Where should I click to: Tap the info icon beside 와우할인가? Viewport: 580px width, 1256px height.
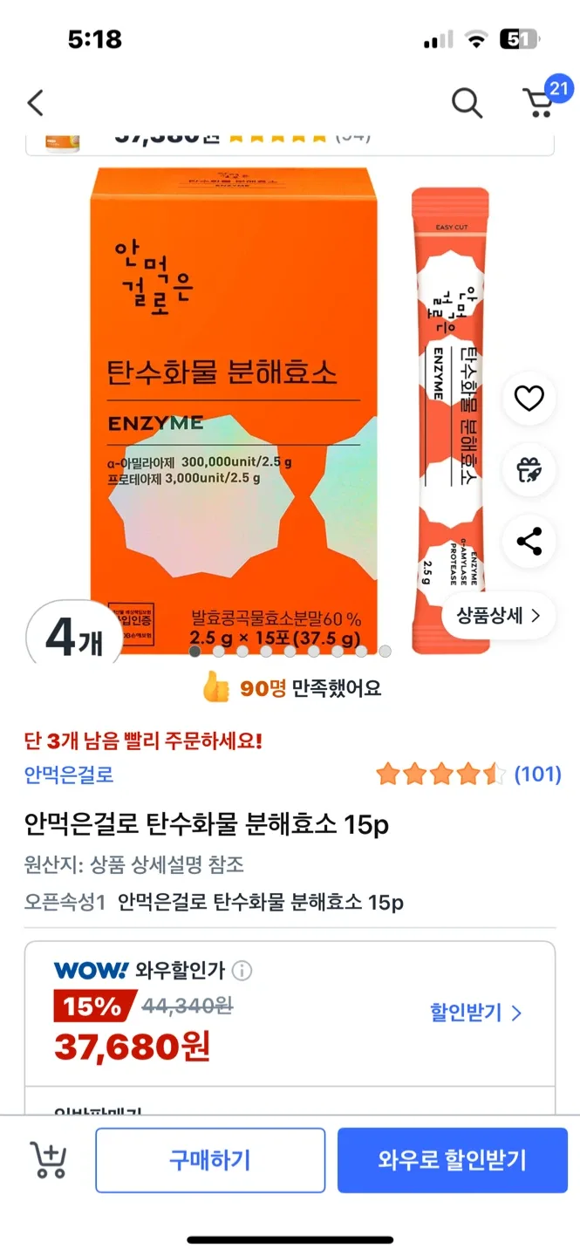(x=242, y=971)
